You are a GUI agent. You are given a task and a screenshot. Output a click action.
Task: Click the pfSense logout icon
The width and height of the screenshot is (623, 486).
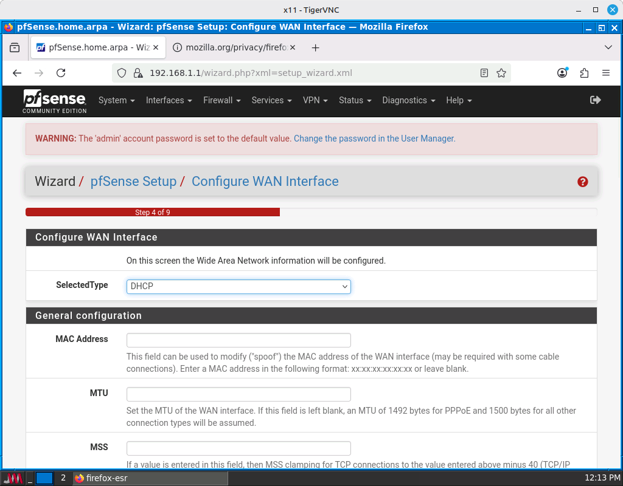(x=595, y=100)
